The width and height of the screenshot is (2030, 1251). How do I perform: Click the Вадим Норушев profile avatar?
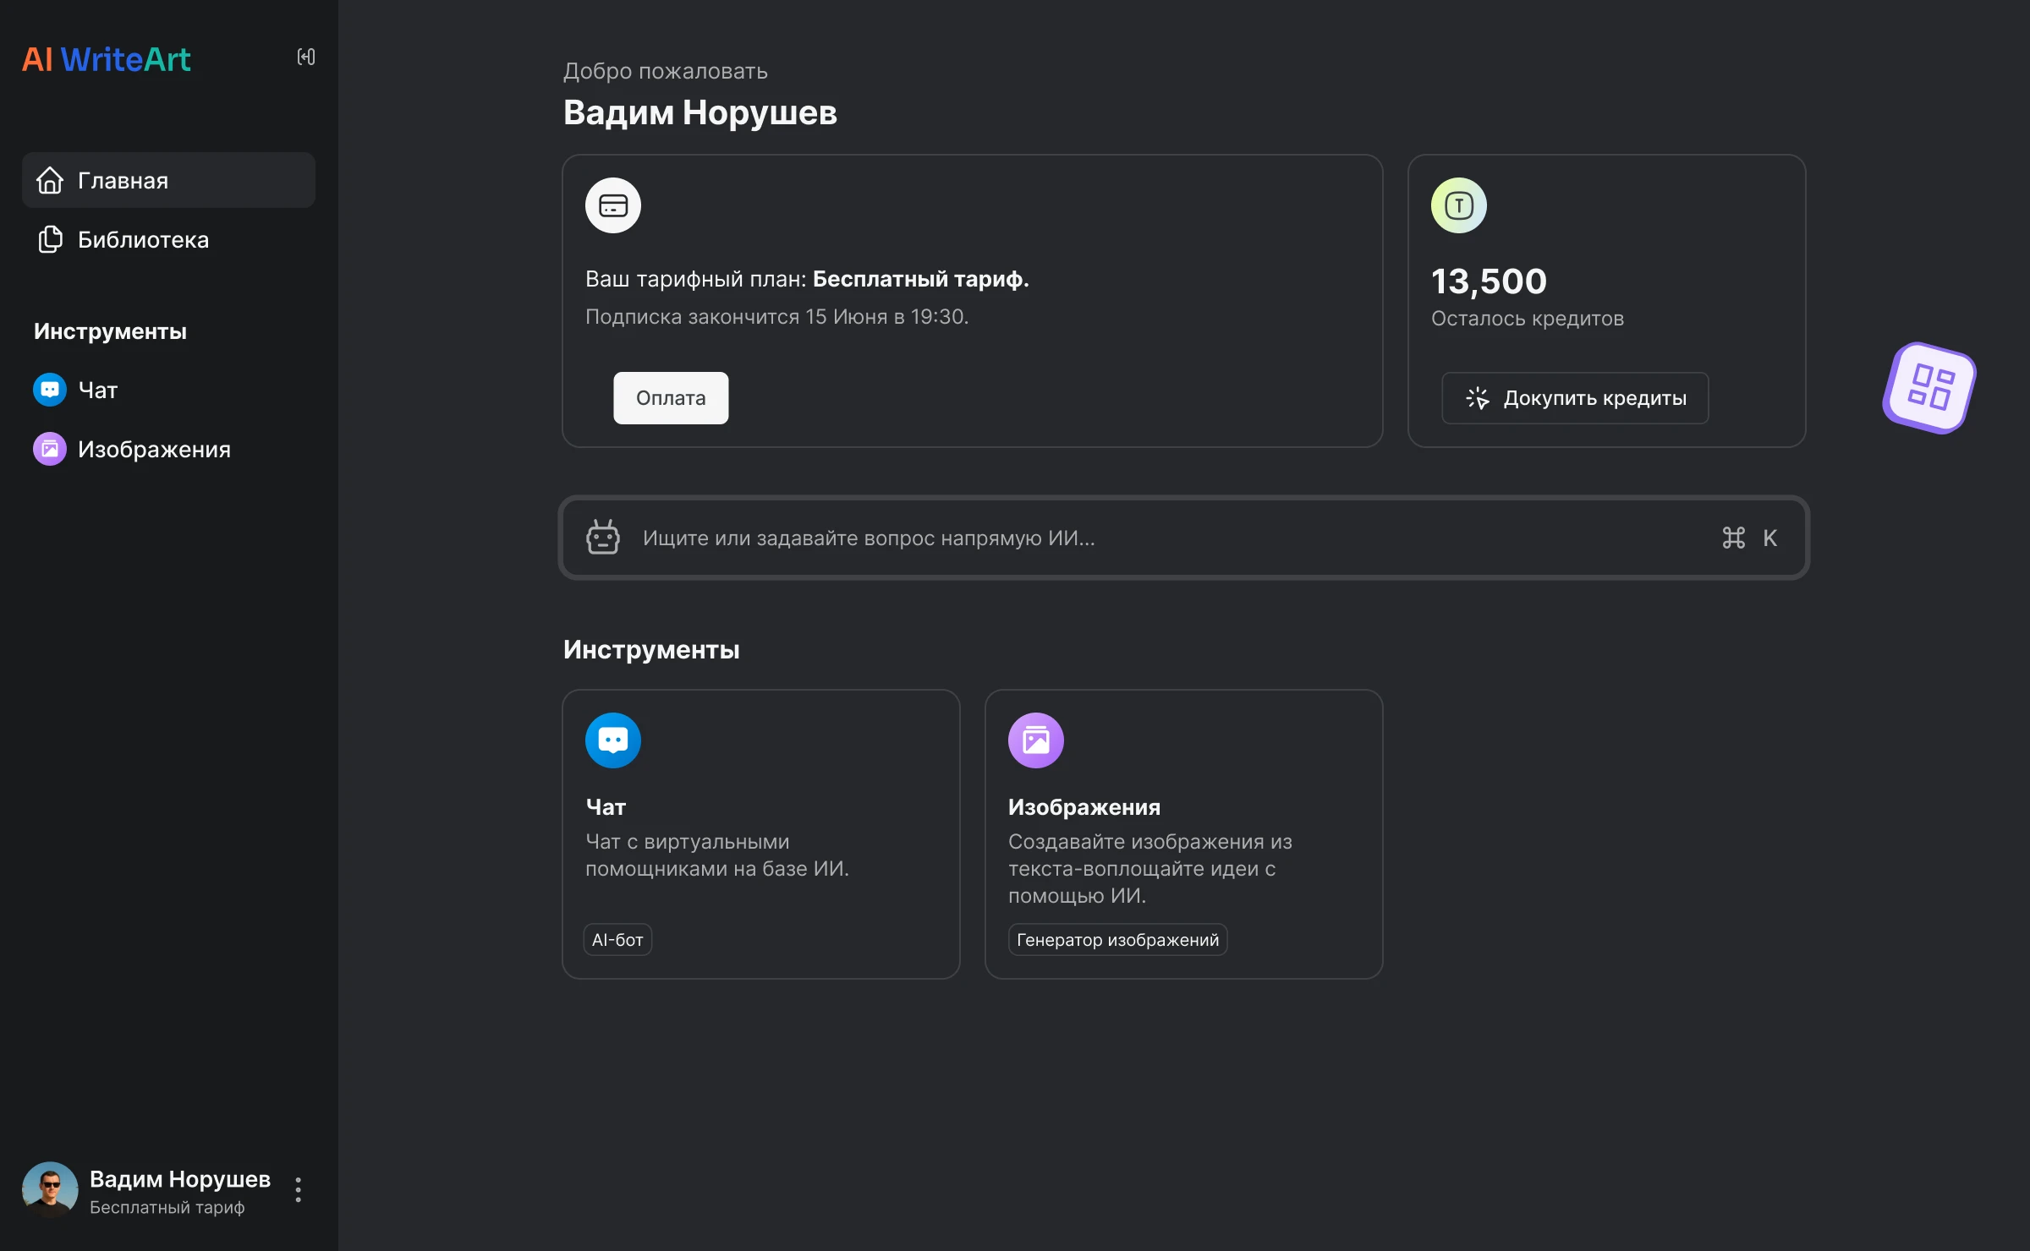point(50,1189)
